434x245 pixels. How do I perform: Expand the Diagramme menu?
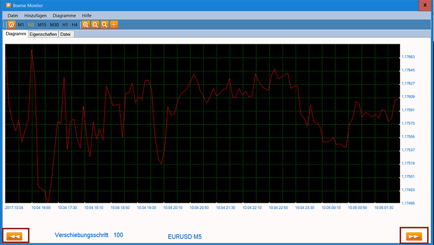click(64, 16)
